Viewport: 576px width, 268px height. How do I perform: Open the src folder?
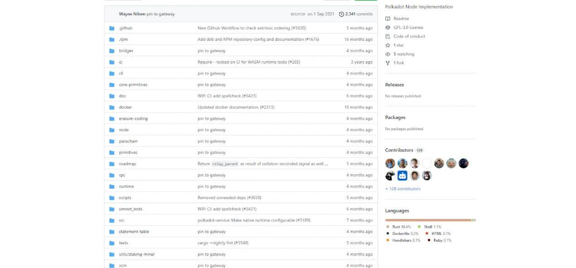click(121, 220)
